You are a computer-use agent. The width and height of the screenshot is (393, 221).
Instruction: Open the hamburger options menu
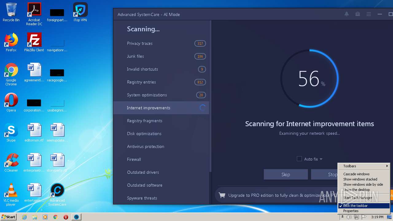[x=369, y=14]
